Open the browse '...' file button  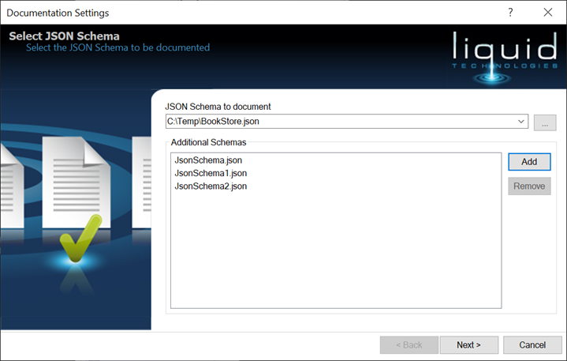545,122
